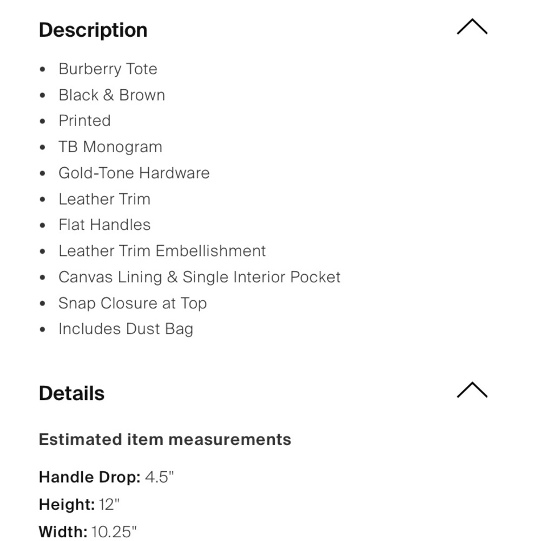
Task: Collapse the Details section chevron
Action: pyautogui.click(x=472, y=390)
